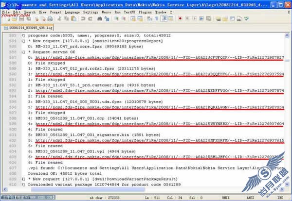Click text 'RM333_0561289_11.047_001_signature.bin'
292x201 pixels.
(82, 135)
